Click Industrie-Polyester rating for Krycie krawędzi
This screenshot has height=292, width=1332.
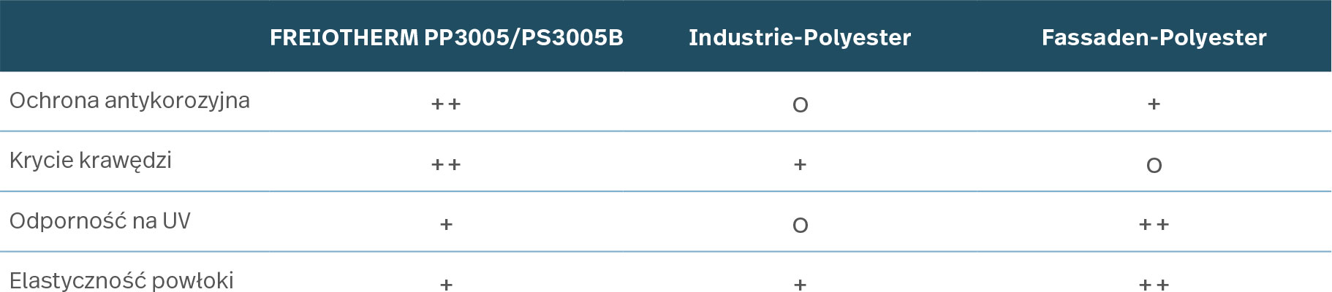coord(800,165)
